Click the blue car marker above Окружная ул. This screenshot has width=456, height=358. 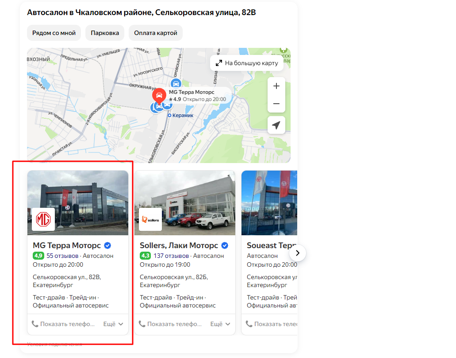point(176,84)
